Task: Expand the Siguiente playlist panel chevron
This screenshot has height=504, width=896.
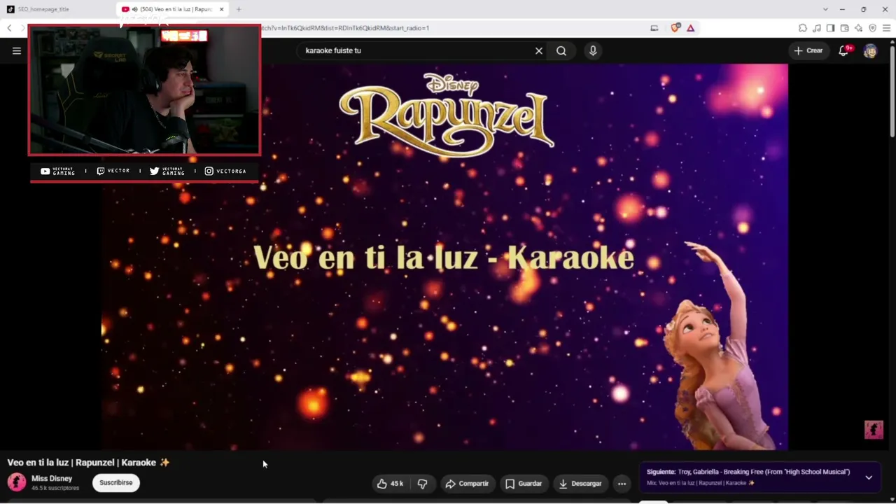Action: pos(869,477)
